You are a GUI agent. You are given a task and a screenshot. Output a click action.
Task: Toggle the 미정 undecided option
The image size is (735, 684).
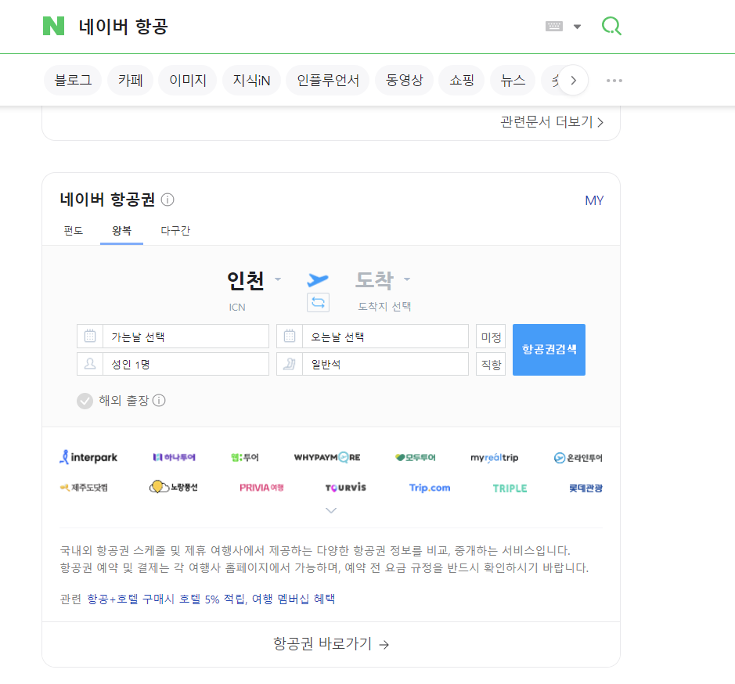click(x=491, y=337)
